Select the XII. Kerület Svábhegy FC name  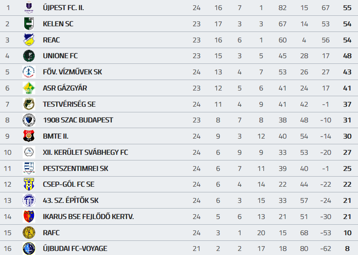pos(85,152)
